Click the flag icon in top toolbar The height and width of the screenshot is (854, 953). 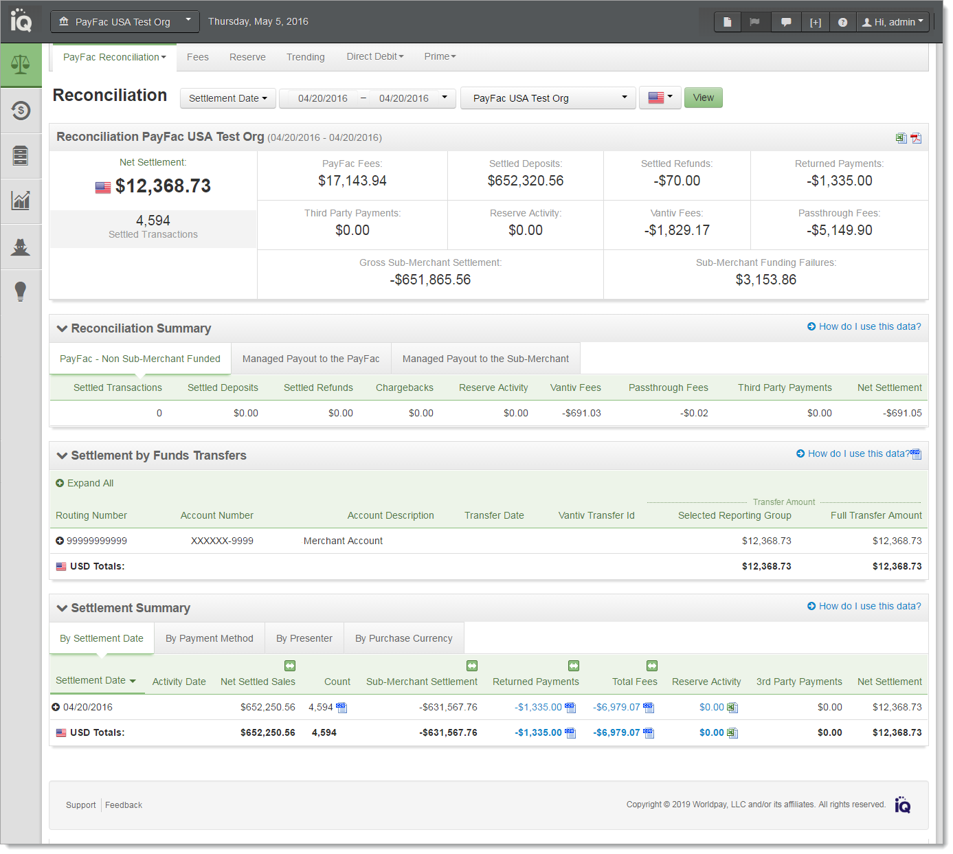[755, 22]
